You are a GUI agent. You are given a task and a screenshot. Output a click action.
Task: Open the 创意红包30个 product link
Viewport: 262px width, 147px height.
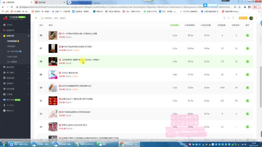[x=77, y=99]
